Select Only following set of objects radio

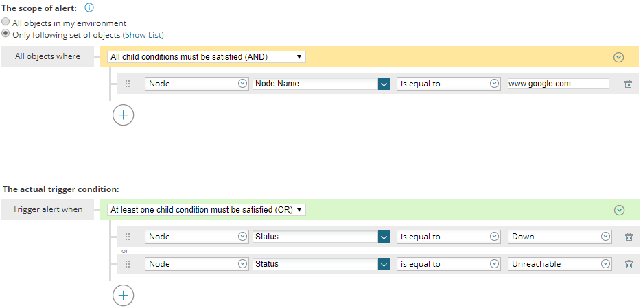coord(5,34)
